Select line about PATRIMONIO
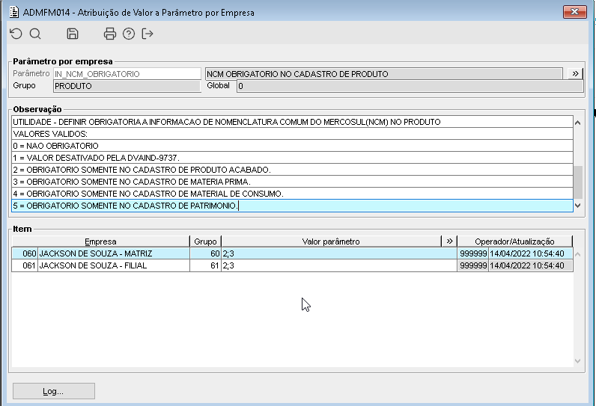The height and width of the screenshot is (406, 596). coord(292,206)
